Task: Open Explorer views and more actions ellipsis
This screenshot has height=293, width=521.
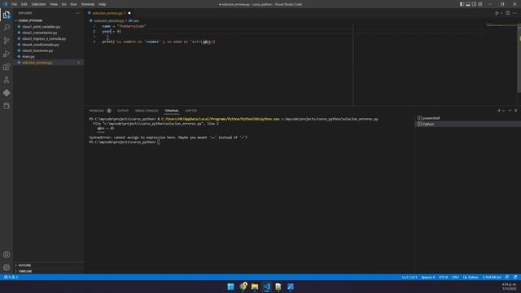Action: [78, 13]
